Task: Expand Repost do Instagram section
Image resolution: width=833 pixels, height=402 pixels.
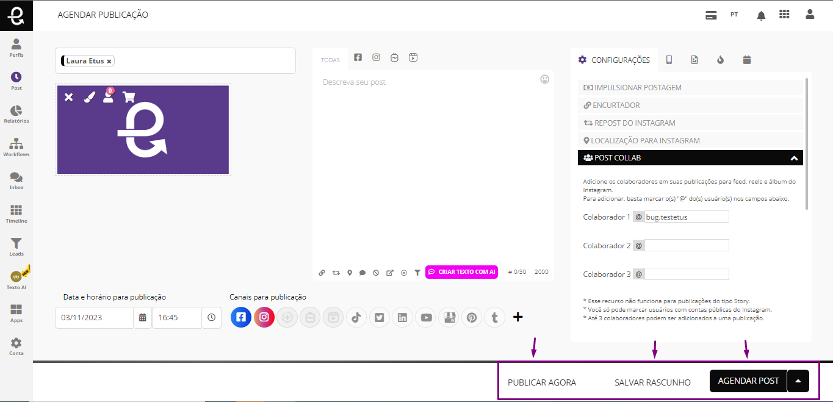Action: pyautogui.click(x=690, y=123)
